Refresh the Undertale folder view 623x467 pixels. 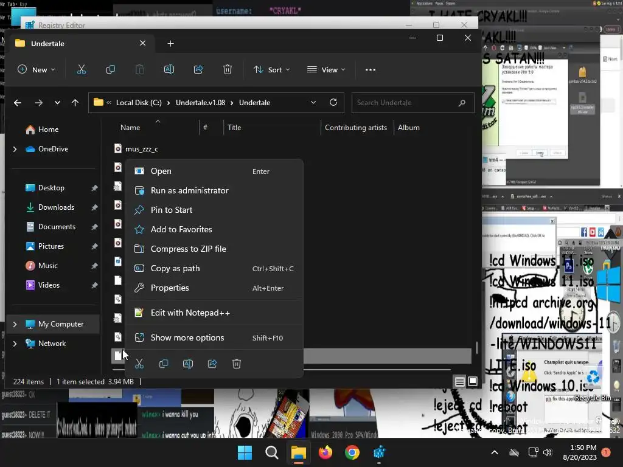[333, 102]
